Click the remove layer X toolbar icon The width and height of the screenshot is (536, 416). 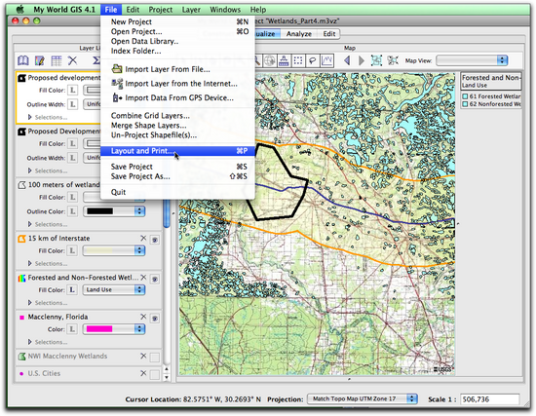(x=72, y=60)
